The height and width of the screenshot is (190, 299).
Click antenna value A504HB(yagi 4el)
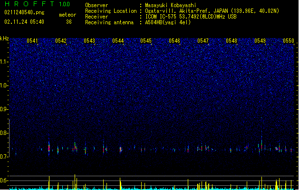click(x=168, y=22)
